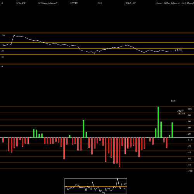194x194 pixels.
Task: Click the tallest green MR histogram bar
Action: [x=158, y=122]
